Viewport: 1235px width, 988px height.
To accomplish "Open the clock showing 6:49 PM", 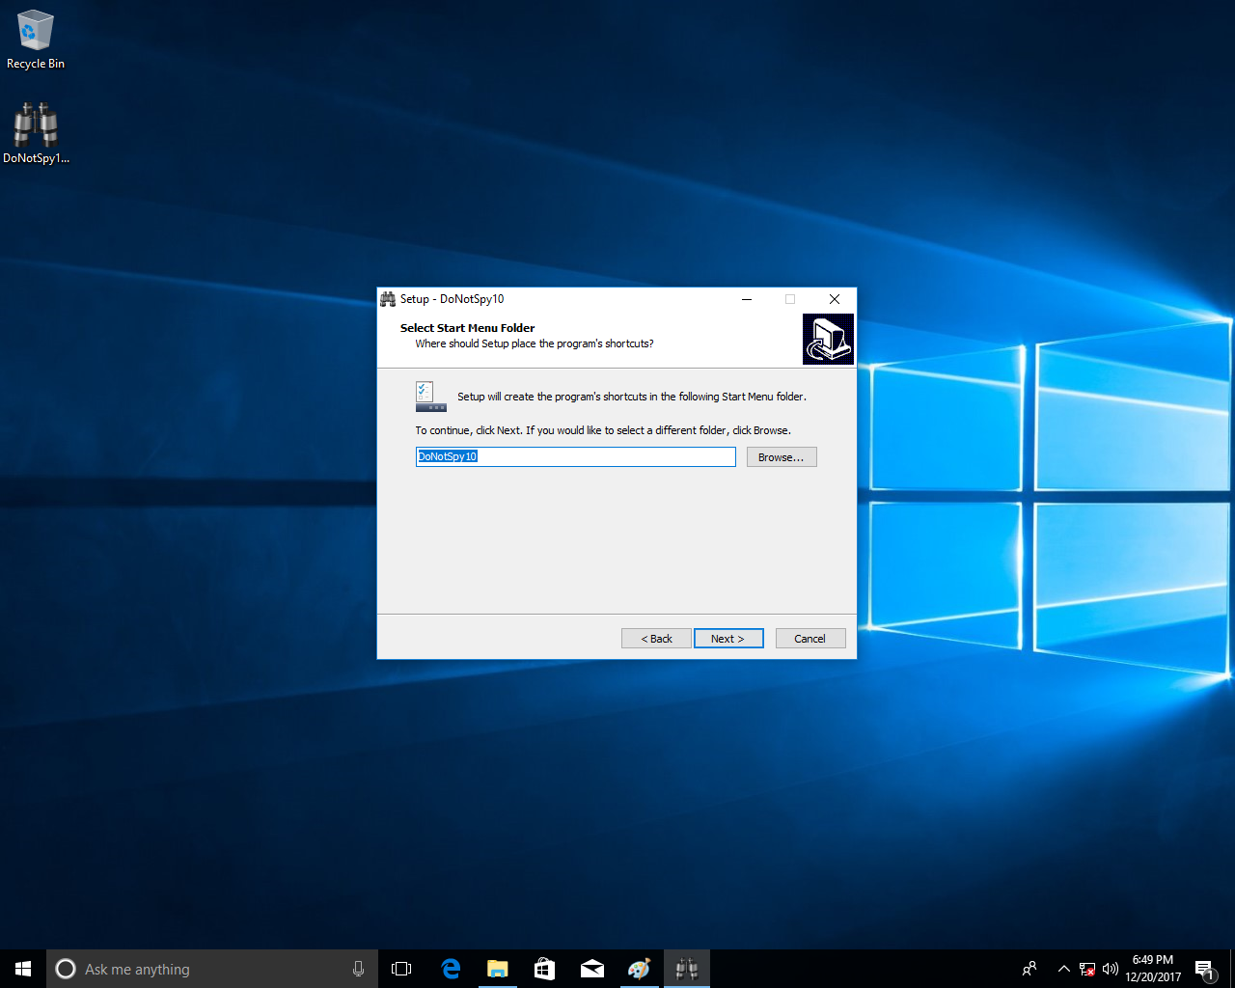I will click(1153, 969).
